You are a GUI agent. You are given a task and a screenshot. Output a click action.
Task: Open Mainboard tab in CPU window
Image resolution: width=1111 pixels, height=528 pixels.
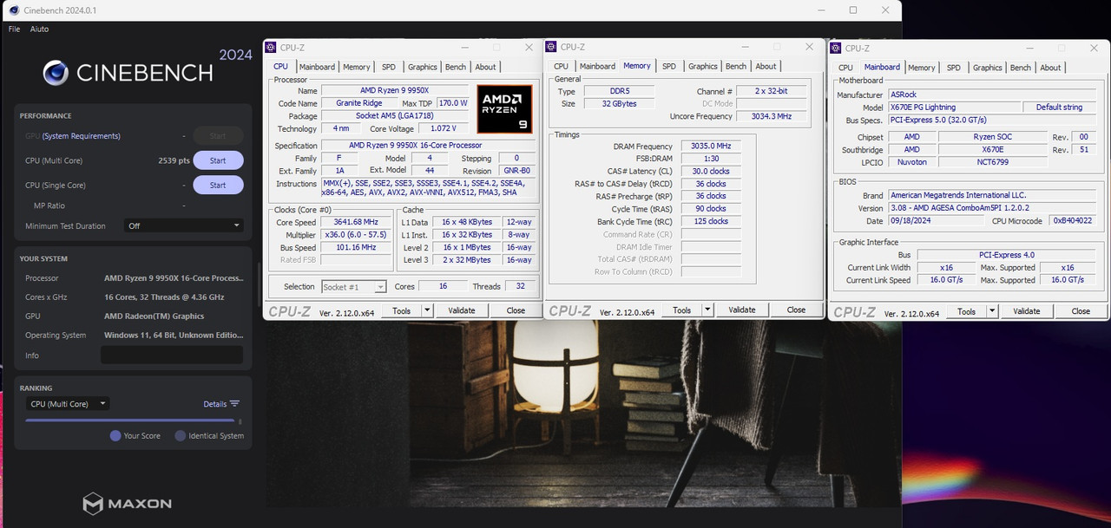317,67
